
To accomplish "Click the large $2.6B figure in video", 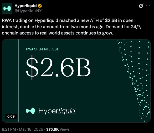I will [x=58, y=67].
